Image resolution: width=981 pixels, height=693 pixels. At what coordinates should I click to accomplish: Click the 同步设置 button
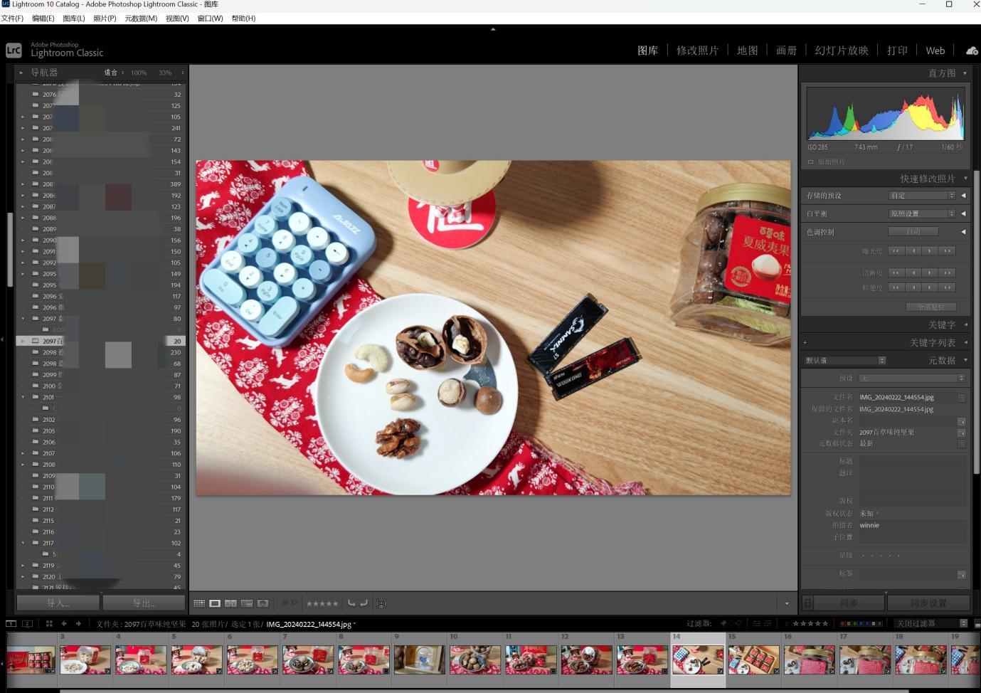928,603
